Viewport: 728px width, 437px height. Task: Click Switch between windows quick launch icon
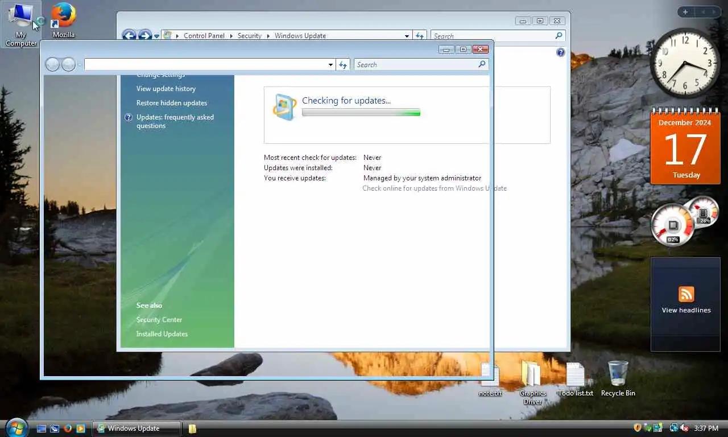point(55,428)
